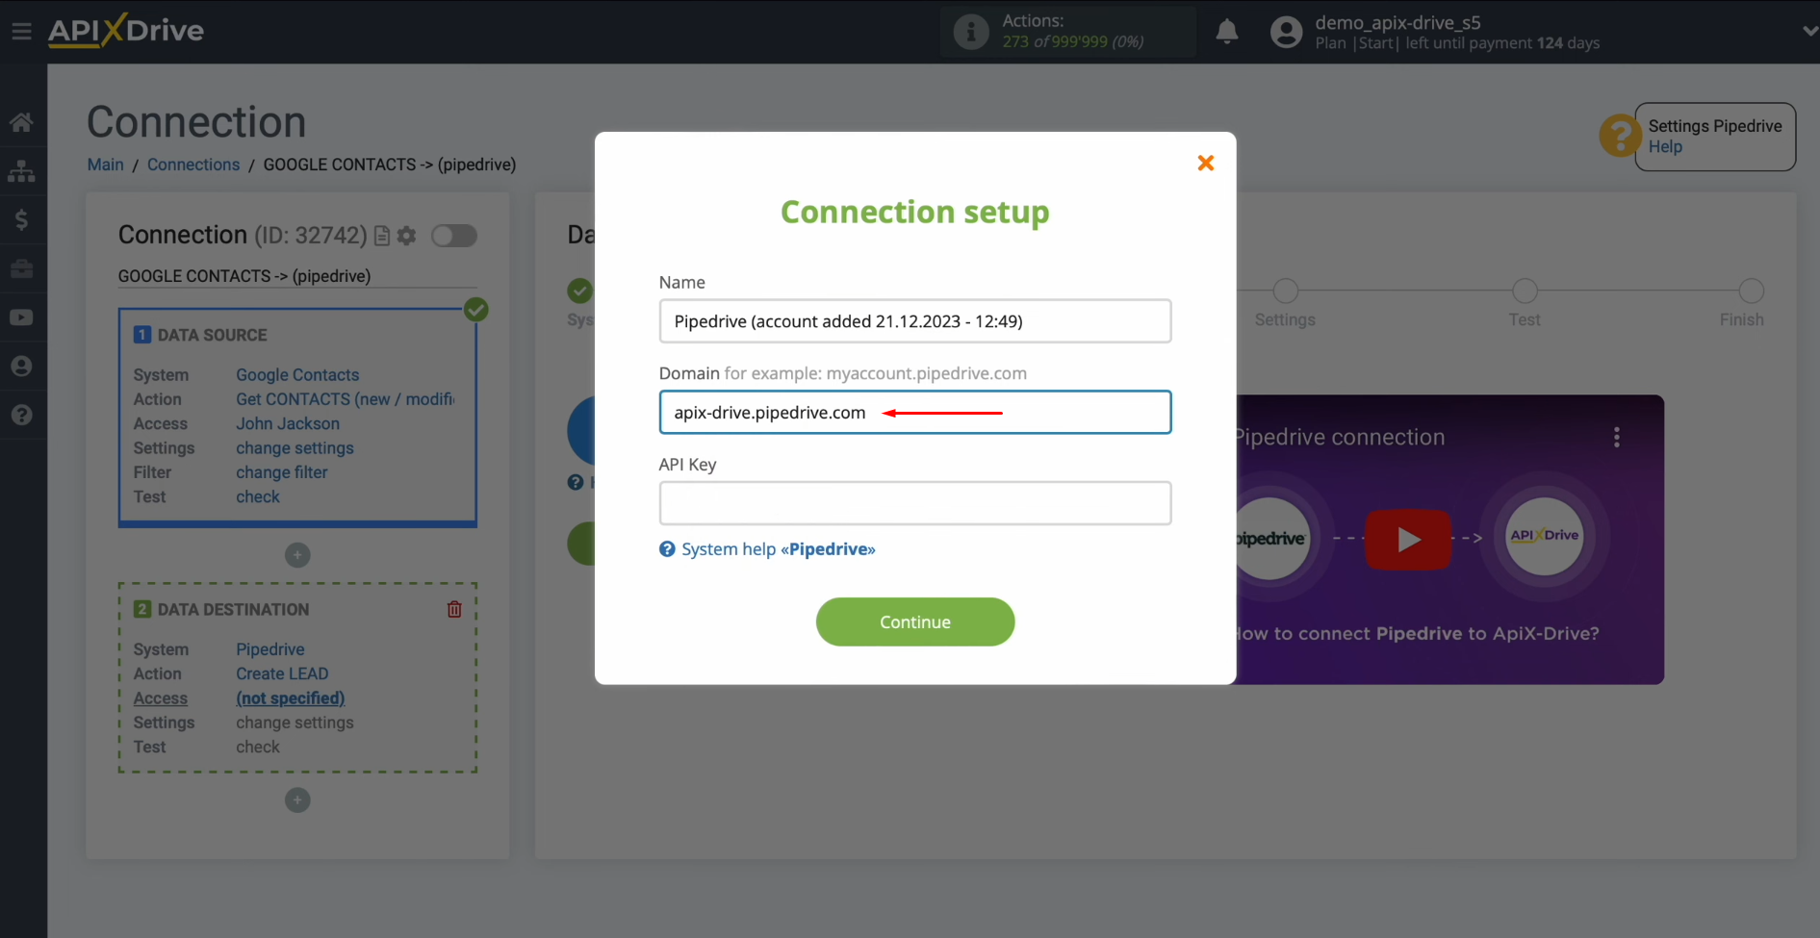Open the connections hierarchy icon in the sidebar
Image resolution: width=1820 pixels, height=938 pixels.
[21, 170]
